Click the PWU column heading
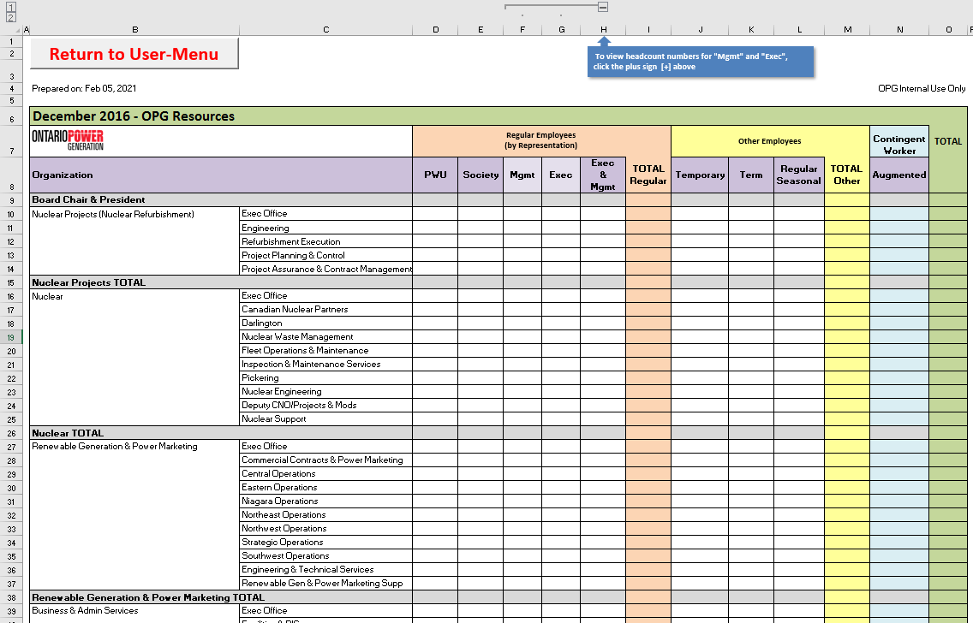 [436, 175]
